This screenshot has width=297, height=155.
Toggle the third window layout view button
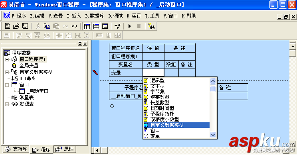105,26
